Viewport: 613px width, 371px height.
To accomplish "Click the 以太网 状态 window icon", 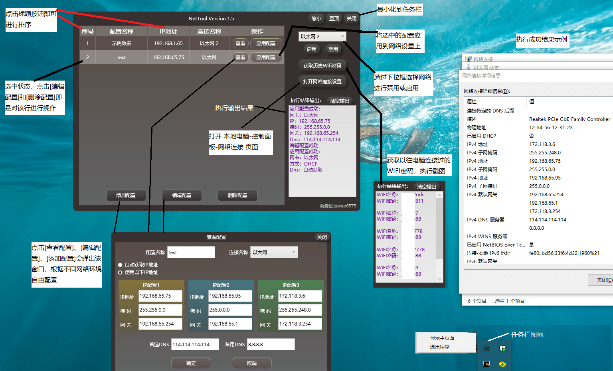I will [x=469, y=67].
